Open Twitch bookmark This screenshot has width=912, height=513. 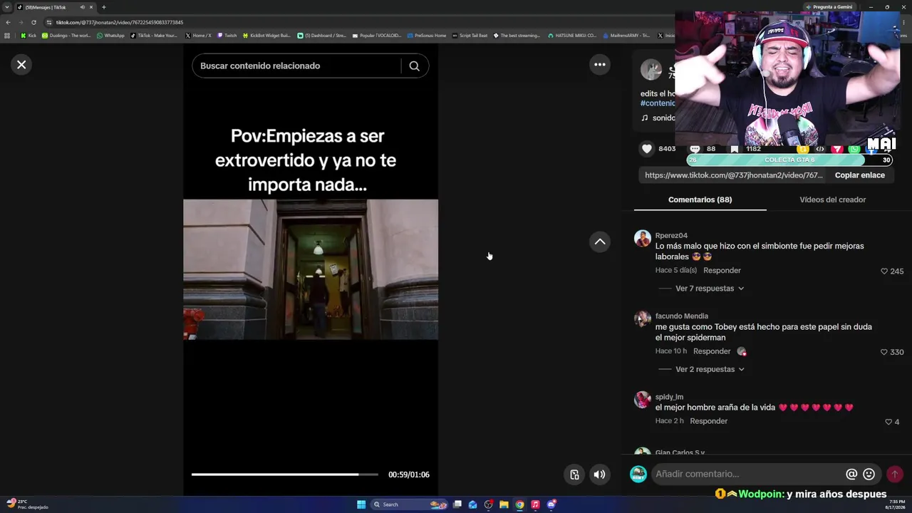[227, 36]
